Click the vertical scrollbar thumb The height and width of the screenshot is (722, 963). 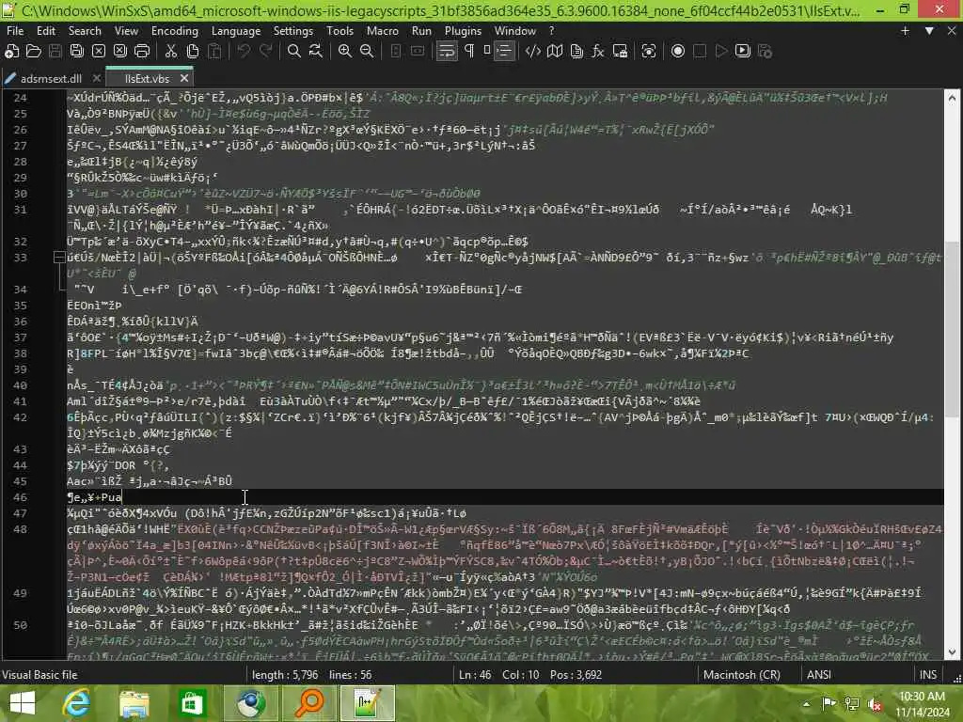pos(952,328)
